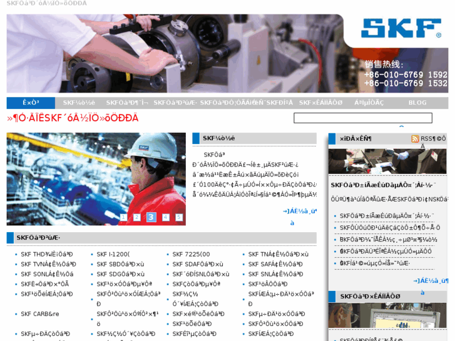Click the sales hotline number ending 1592
This screenshot has width=455, height=341.
pos(406,74)
